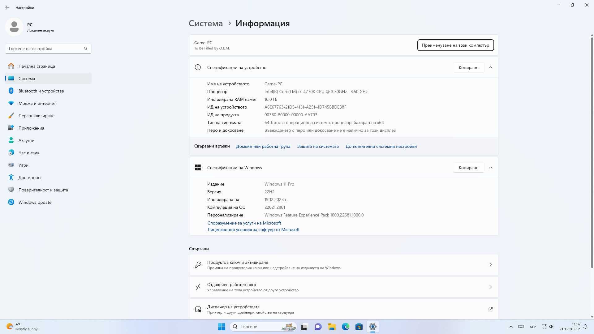Click the Home icon beside Начална страница
The image size is (594, 334).
pyautogui.click(x=11, y=66)
